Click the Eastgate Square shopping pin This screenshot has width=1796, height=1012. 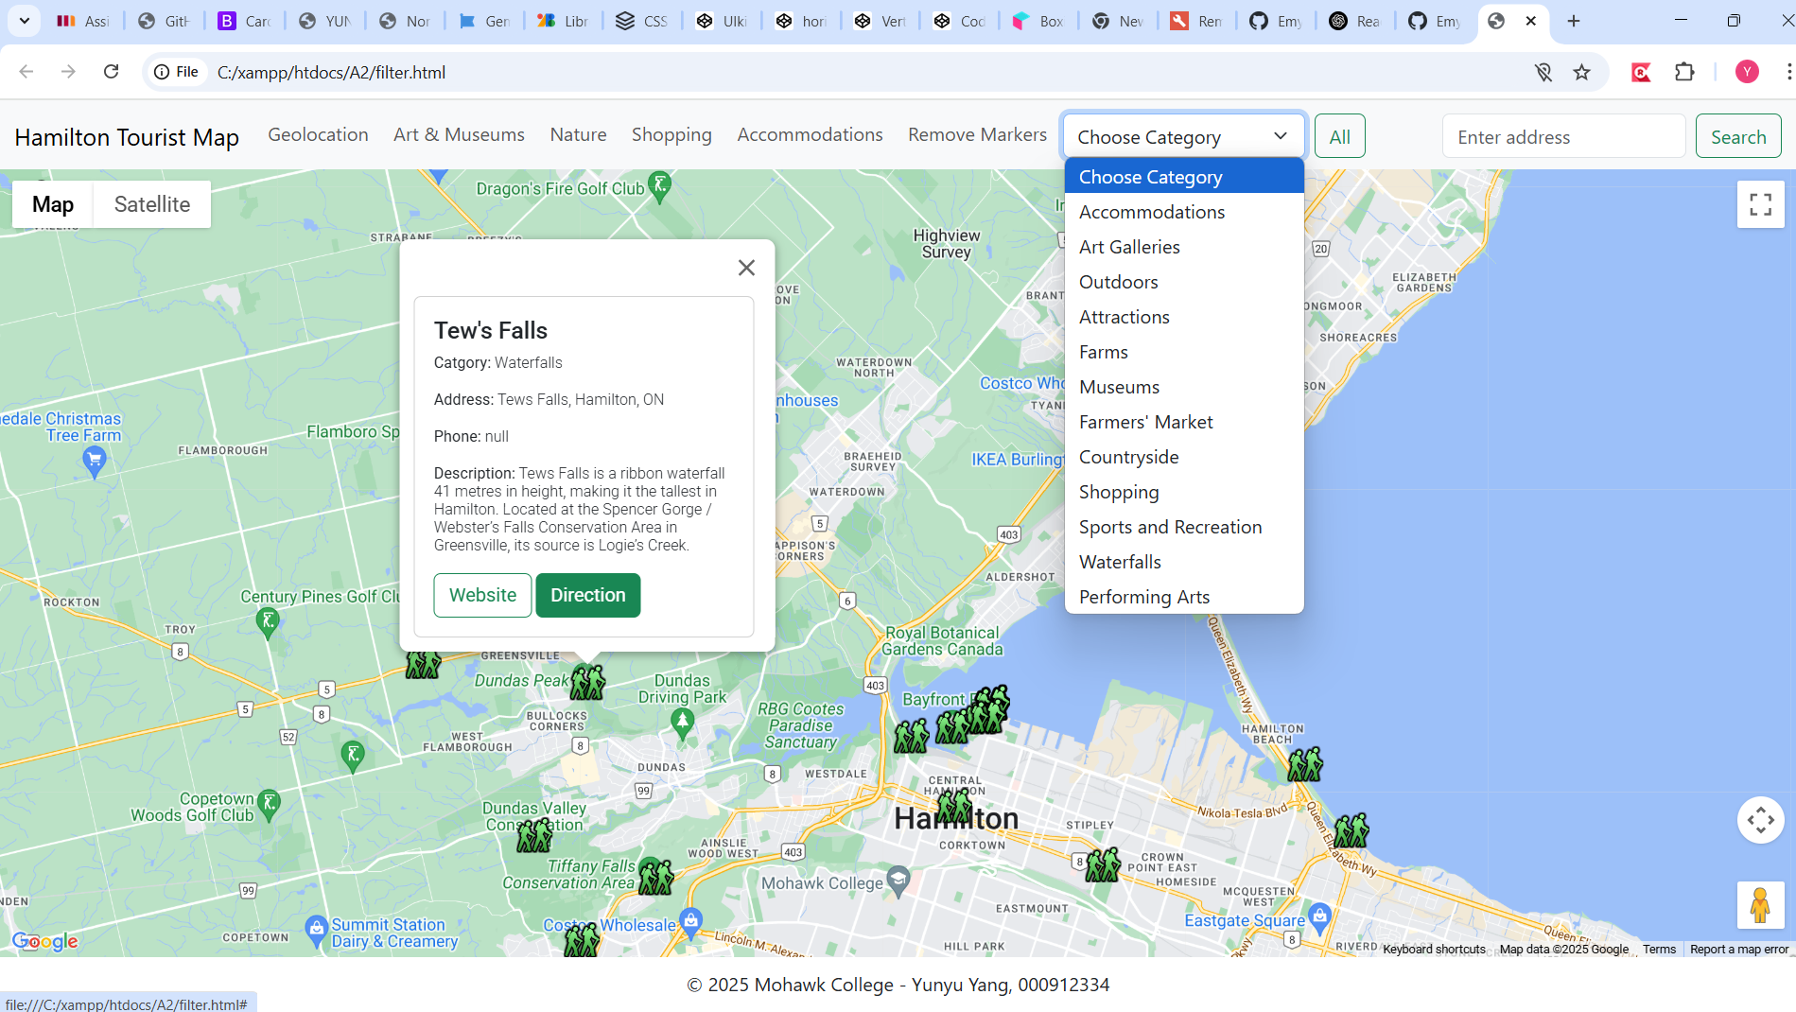coord(1320,917)
